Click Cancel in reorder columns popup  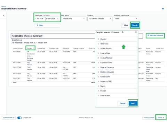click(x=122, y=103)
